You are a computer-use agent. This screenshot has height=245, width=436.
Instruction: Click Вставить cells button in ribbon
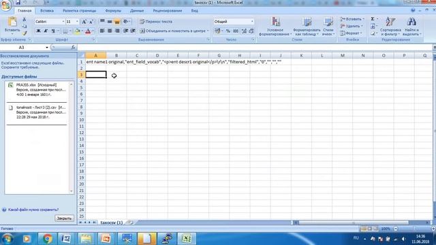[352, 19]
